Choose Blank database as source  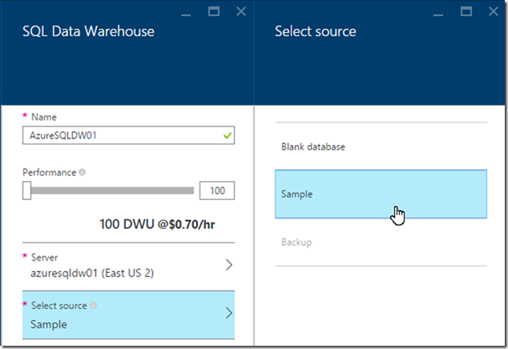point(381,147)
